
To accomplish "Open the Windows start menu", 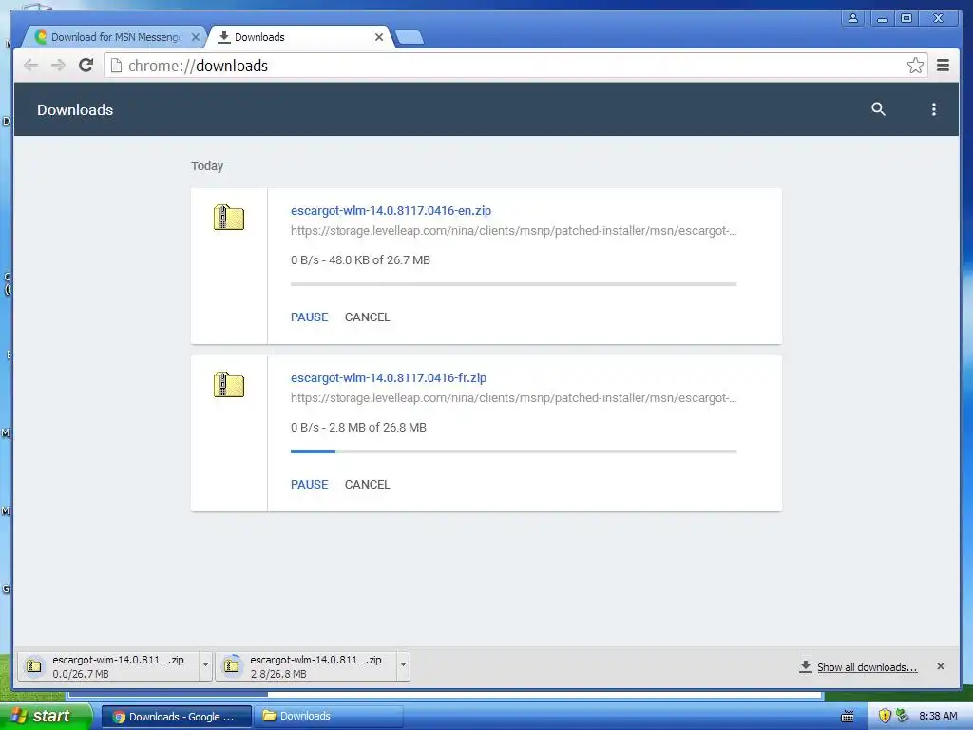I will tap(46, 716).
